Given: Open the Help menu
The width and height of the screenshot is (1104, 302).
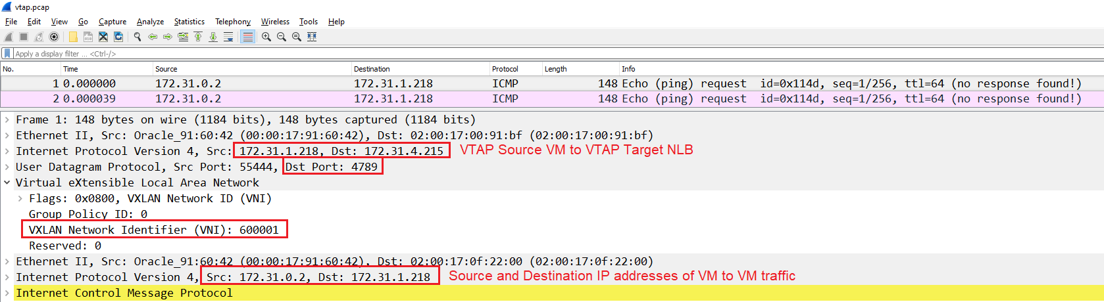Looking at the screenshot, I should point(336,22).
